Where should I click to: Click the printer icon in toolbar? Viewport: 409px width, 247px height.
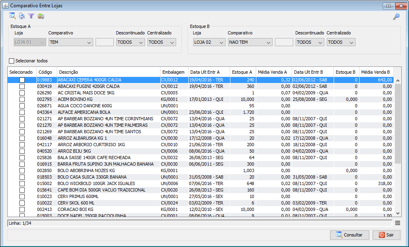click(22, 16)
